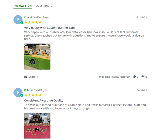
Task: Click reviewer name Erin M.
Action: [x=28, y=17]
